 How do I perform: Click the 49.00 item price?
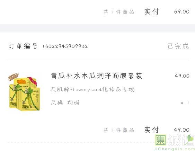(182, 76)
